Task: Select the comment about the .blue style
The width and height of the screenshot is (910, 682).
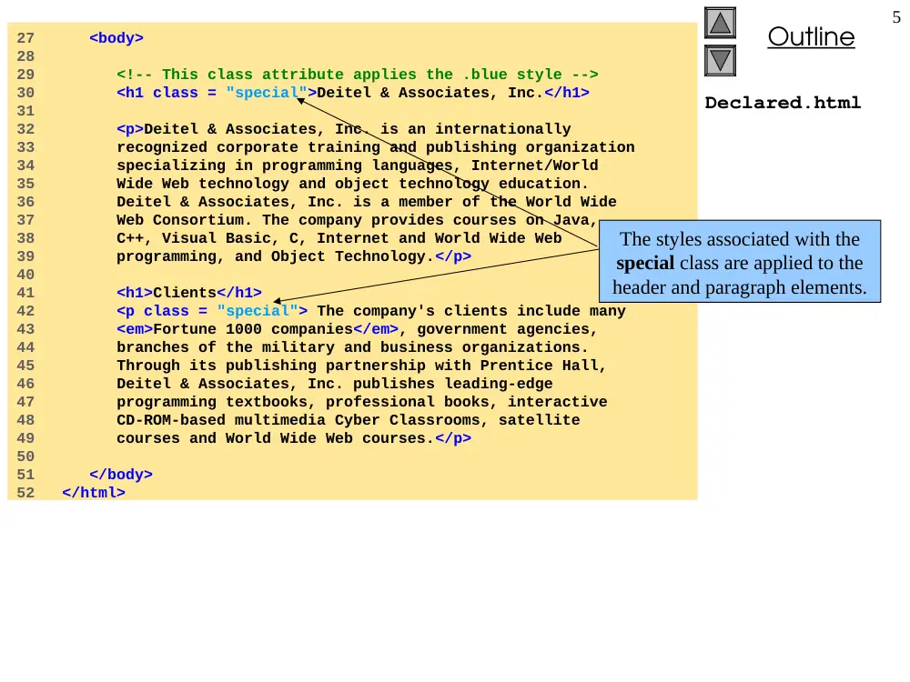Action: coord(357,75)
